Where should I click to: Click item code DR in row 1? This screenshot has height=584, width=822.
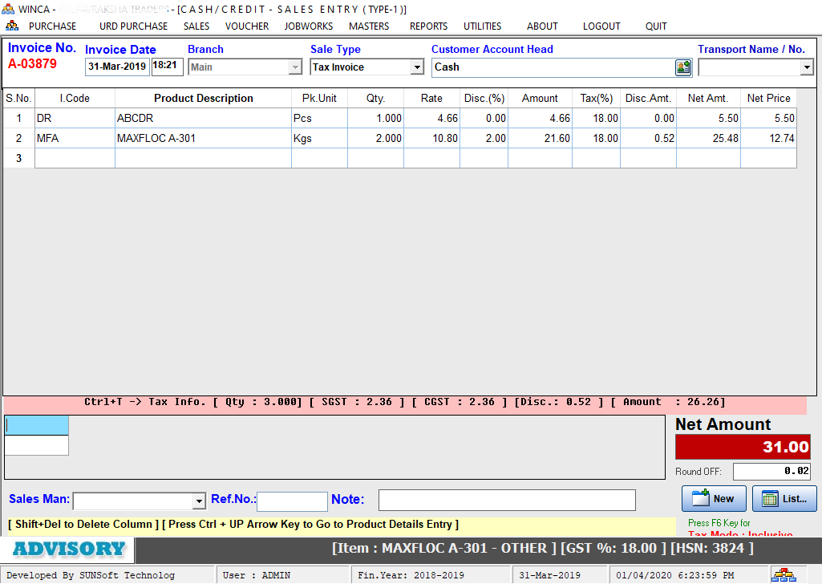point(75,119)
